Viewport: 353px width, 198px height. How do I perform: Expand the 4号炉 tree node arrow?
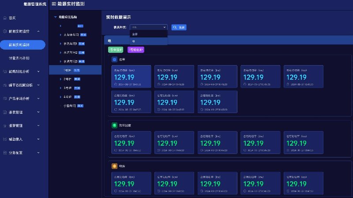(x=60, y=97)
